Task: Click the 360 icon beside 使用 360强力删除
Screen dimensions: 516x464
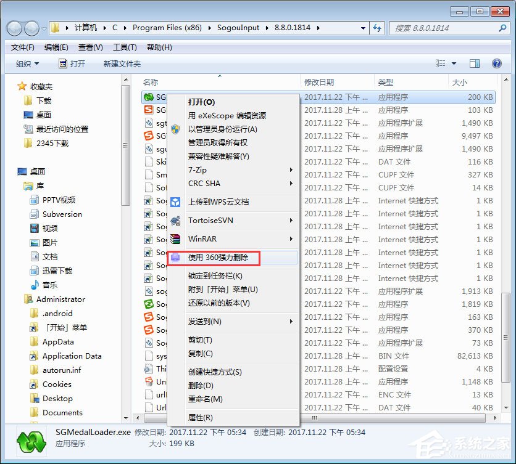Action: pyautogui.click(x=175, y=258)
